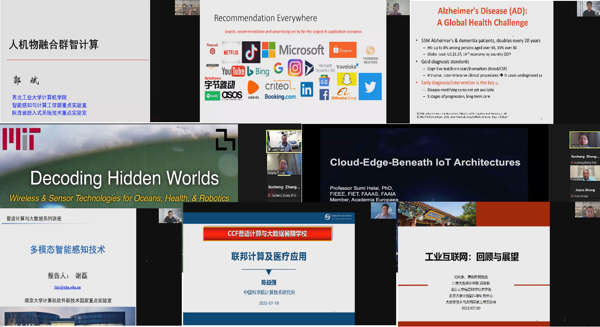Click the Instagram camera icon
The width and height of the screenshot is (600, 327).
coord(295,68)
